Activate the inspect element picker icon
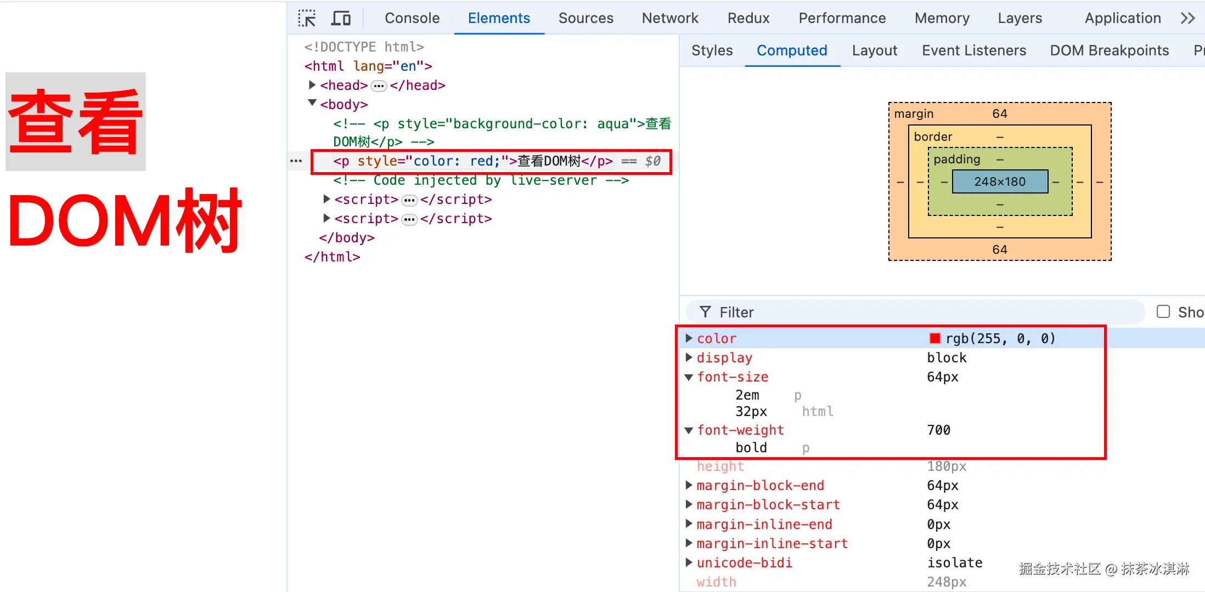 tap(307, 18)
